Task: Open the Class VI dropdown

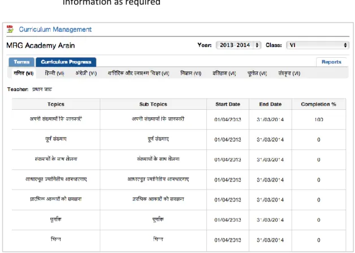Action: 318,45
